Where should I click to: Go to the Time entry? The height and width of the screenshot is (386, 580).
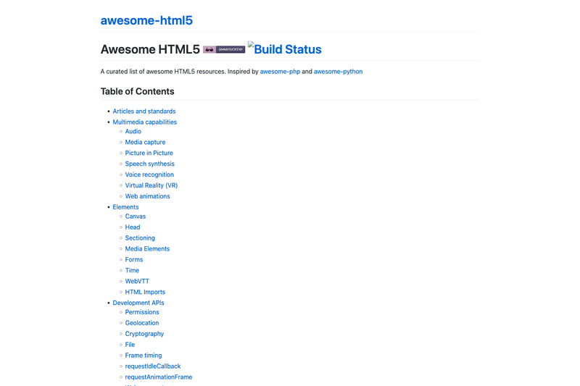click(132, 270)
